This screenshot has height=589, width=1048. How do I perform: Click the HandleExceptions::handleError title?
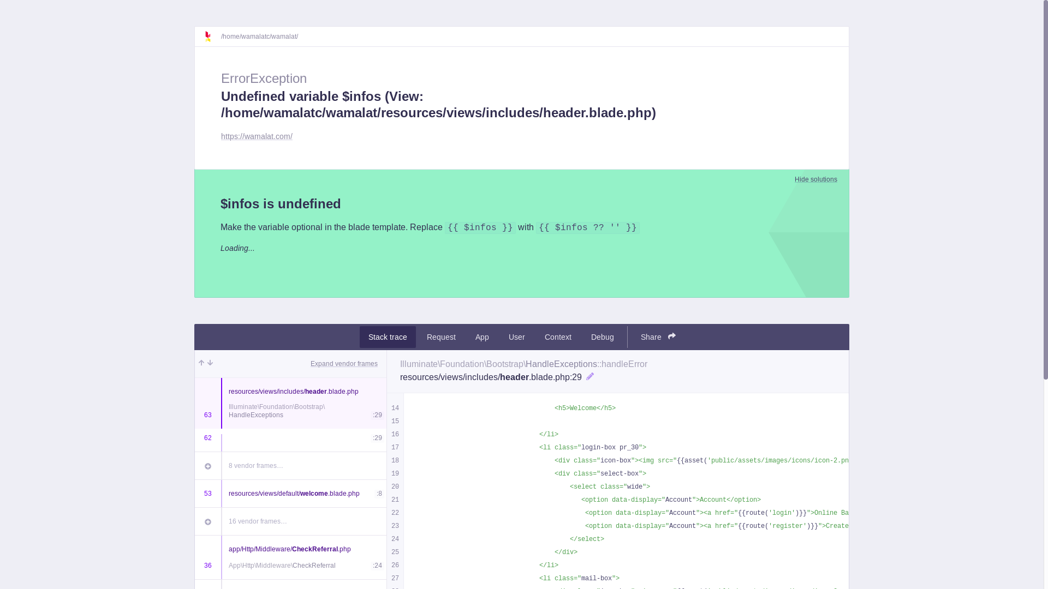click(x=523, y=364)
